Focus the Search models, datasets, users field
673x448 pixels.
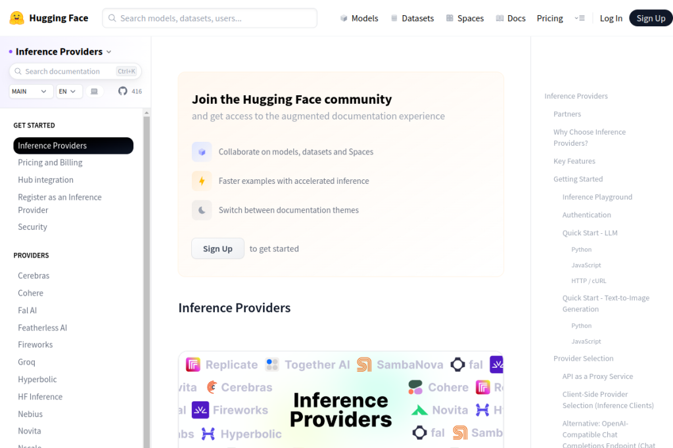[210, 18]
